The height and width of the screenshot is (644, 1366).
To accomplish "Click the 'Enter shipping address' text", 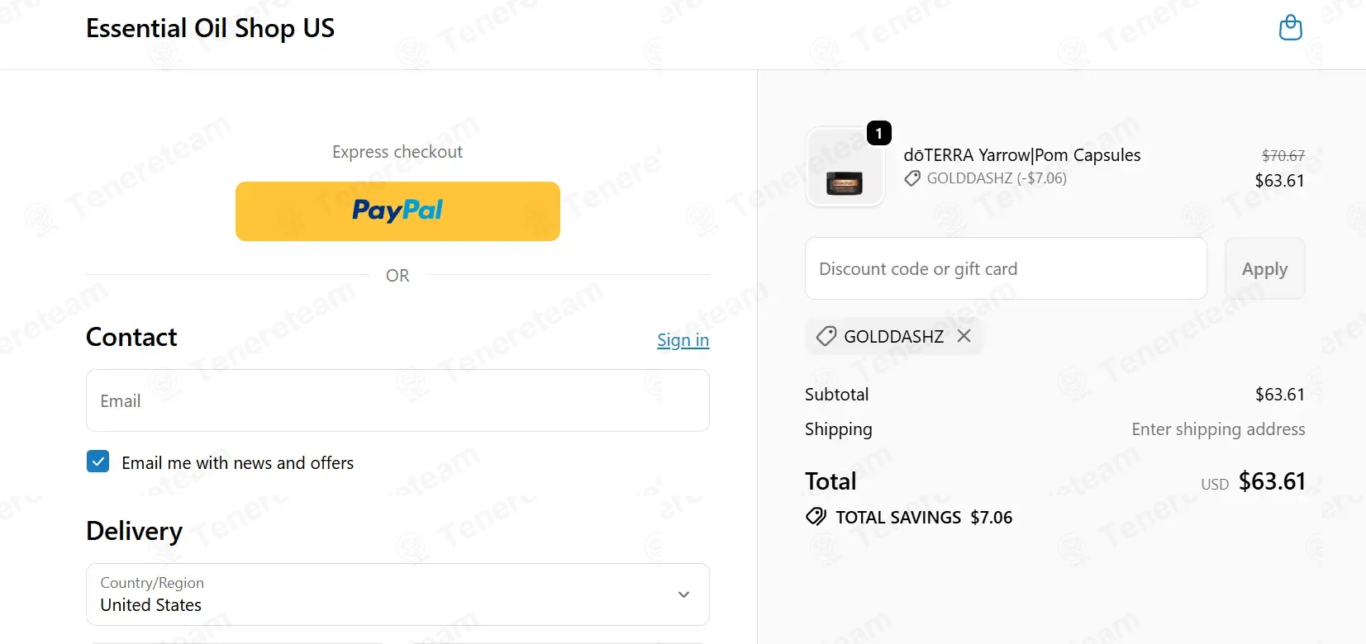I will click(1217, 429).
